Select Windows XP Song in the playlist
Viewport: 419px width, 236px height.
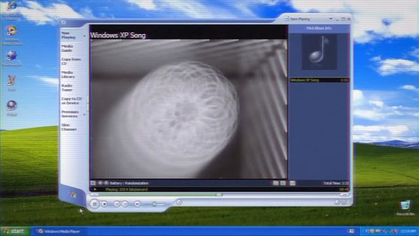tap(319, 80)
